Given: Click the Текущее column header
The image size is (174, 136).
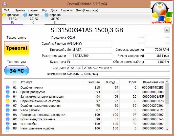Looking at the screenshot, I should click(92, 82).
